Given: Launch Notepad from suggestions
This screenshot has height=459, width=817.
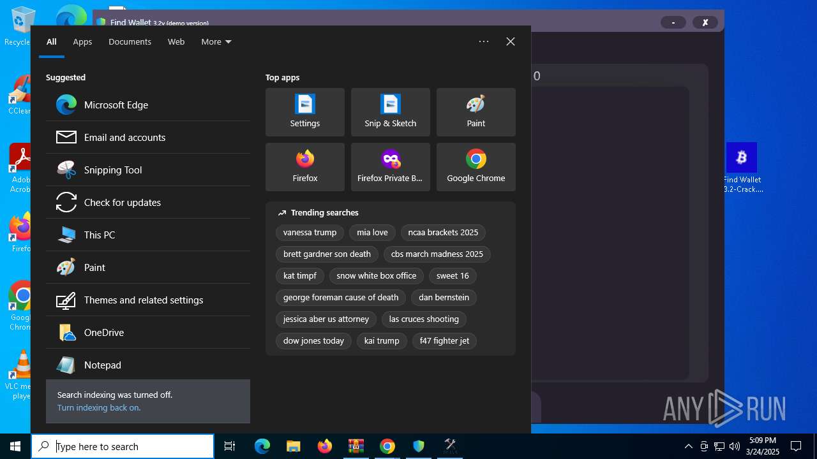Looking at the screenshot, I should pos(148,365).
